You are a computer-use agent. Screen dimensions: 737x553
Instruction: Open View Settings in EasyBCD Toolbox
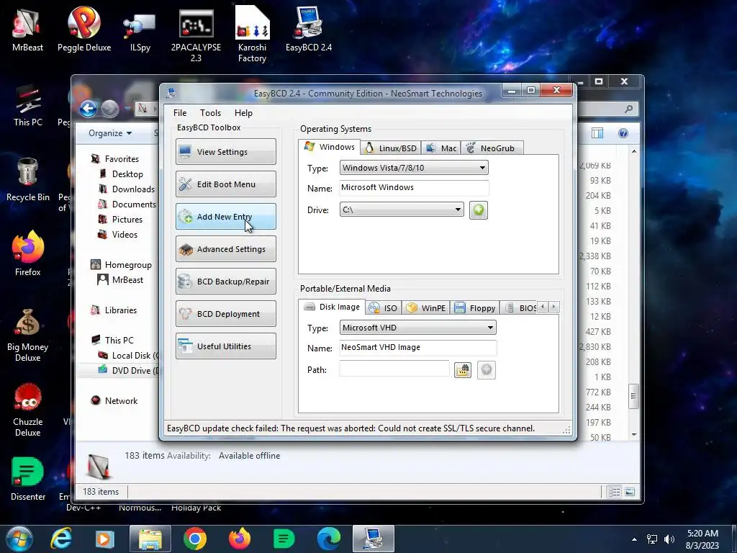[x=225, y=151]
